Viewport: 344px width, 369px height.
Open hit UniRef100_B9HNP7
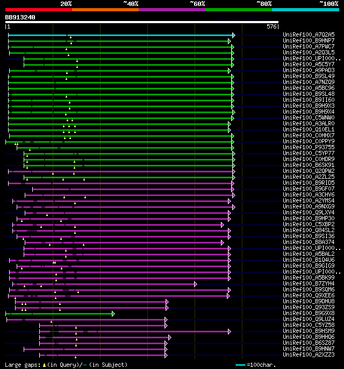click(x=309, y=40)
